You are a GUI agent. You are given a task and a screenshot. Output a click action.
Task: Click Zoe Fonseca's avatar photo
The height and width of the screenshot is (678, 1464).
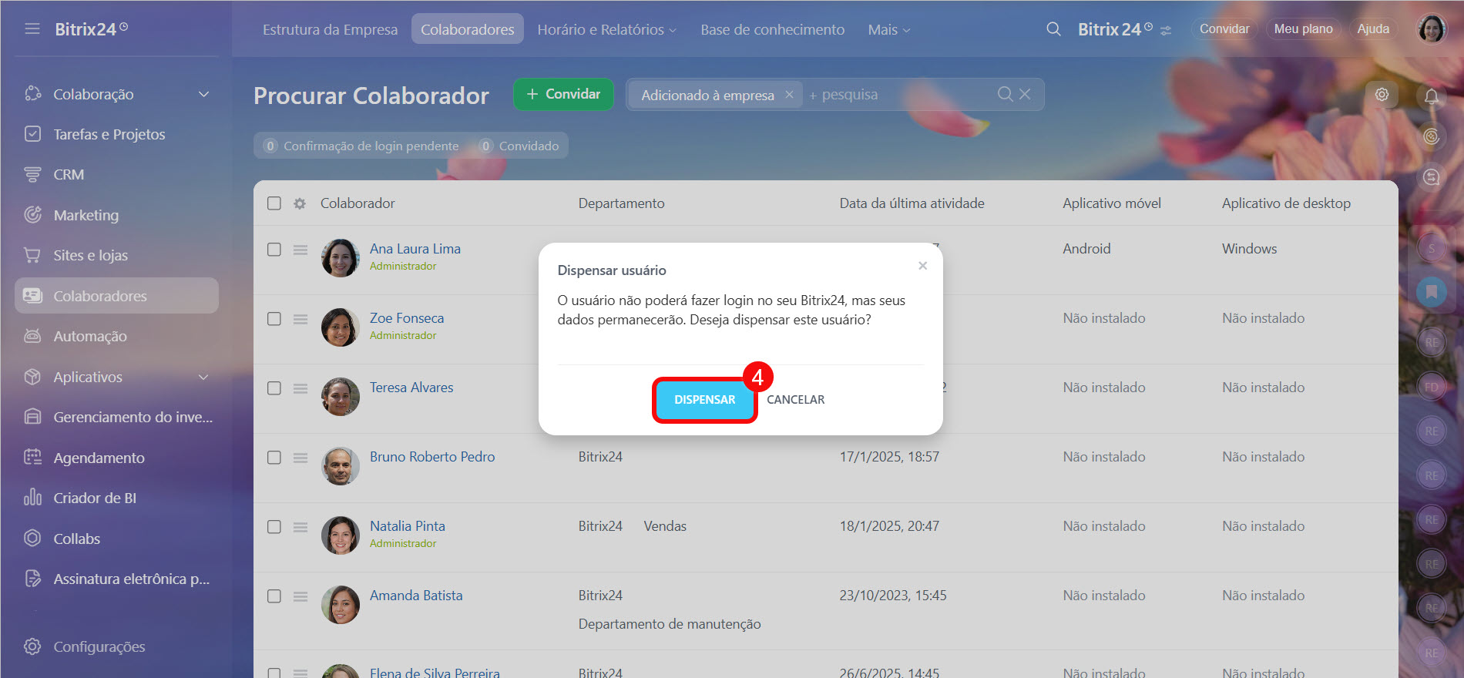coord(340,327)
